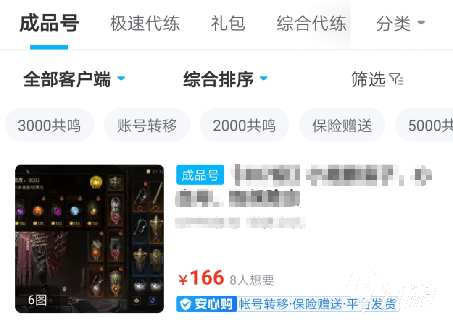Open the 全部客户端 dropdown
Viewport: 453px width, 327px height.
pos(74,79)
